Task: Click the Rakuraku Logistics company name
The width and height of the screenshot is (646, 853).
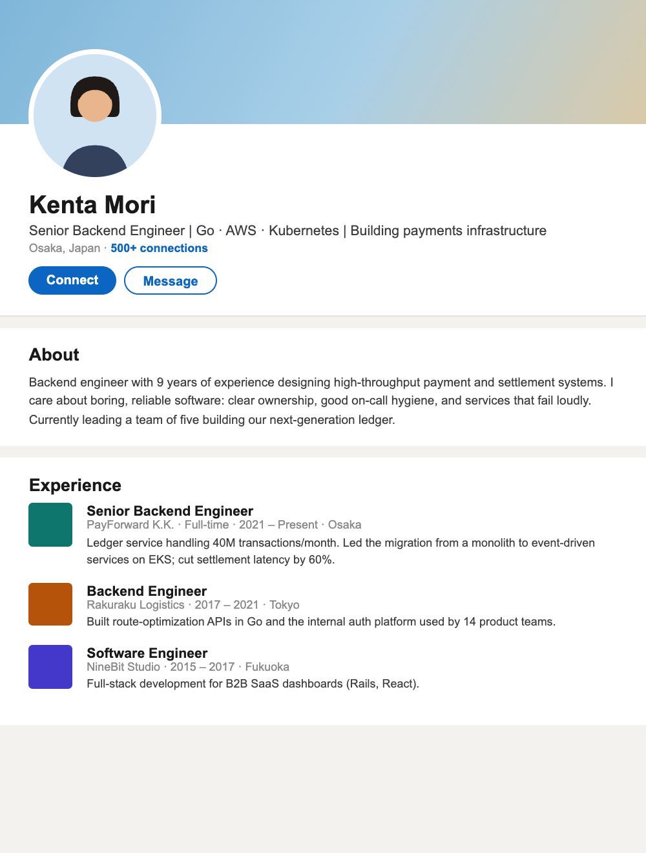Action: click(136, 605)
